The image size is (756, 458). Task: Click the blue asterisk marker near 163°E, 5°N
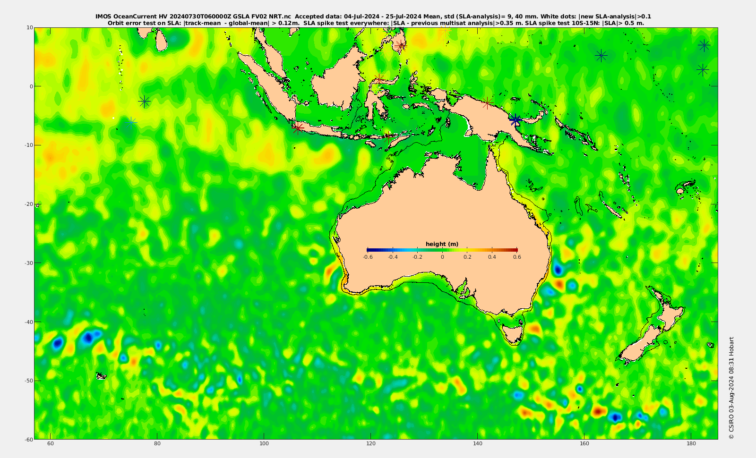601,56
